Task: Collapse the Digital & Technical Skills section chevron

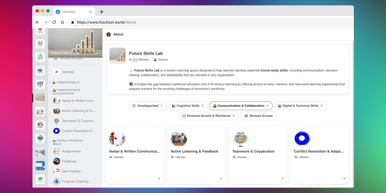Action: pyautogui.click(x=50, y=142)
